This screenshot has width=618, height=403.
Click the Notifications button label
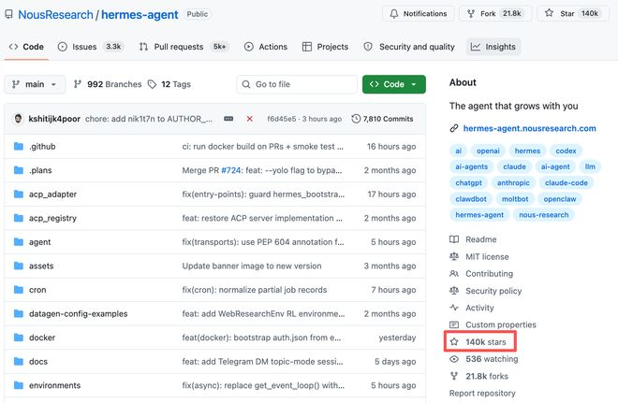point(425,14)
